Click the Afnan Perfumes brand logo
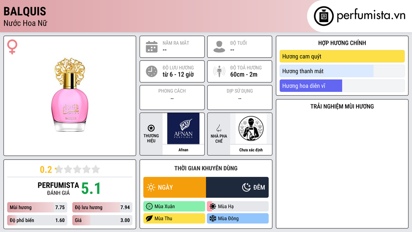This screenshot has width=412, height=232. (x=183, y=128)
